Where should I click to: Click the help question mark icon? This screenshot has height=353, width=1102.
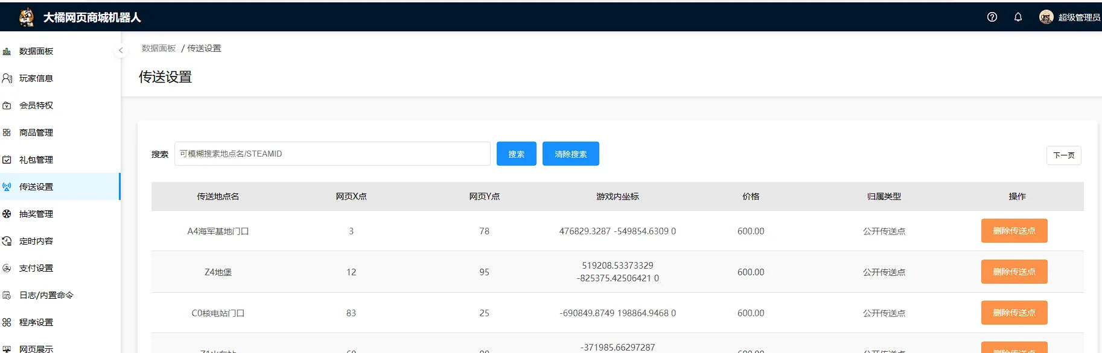click(x=992, y=17)
